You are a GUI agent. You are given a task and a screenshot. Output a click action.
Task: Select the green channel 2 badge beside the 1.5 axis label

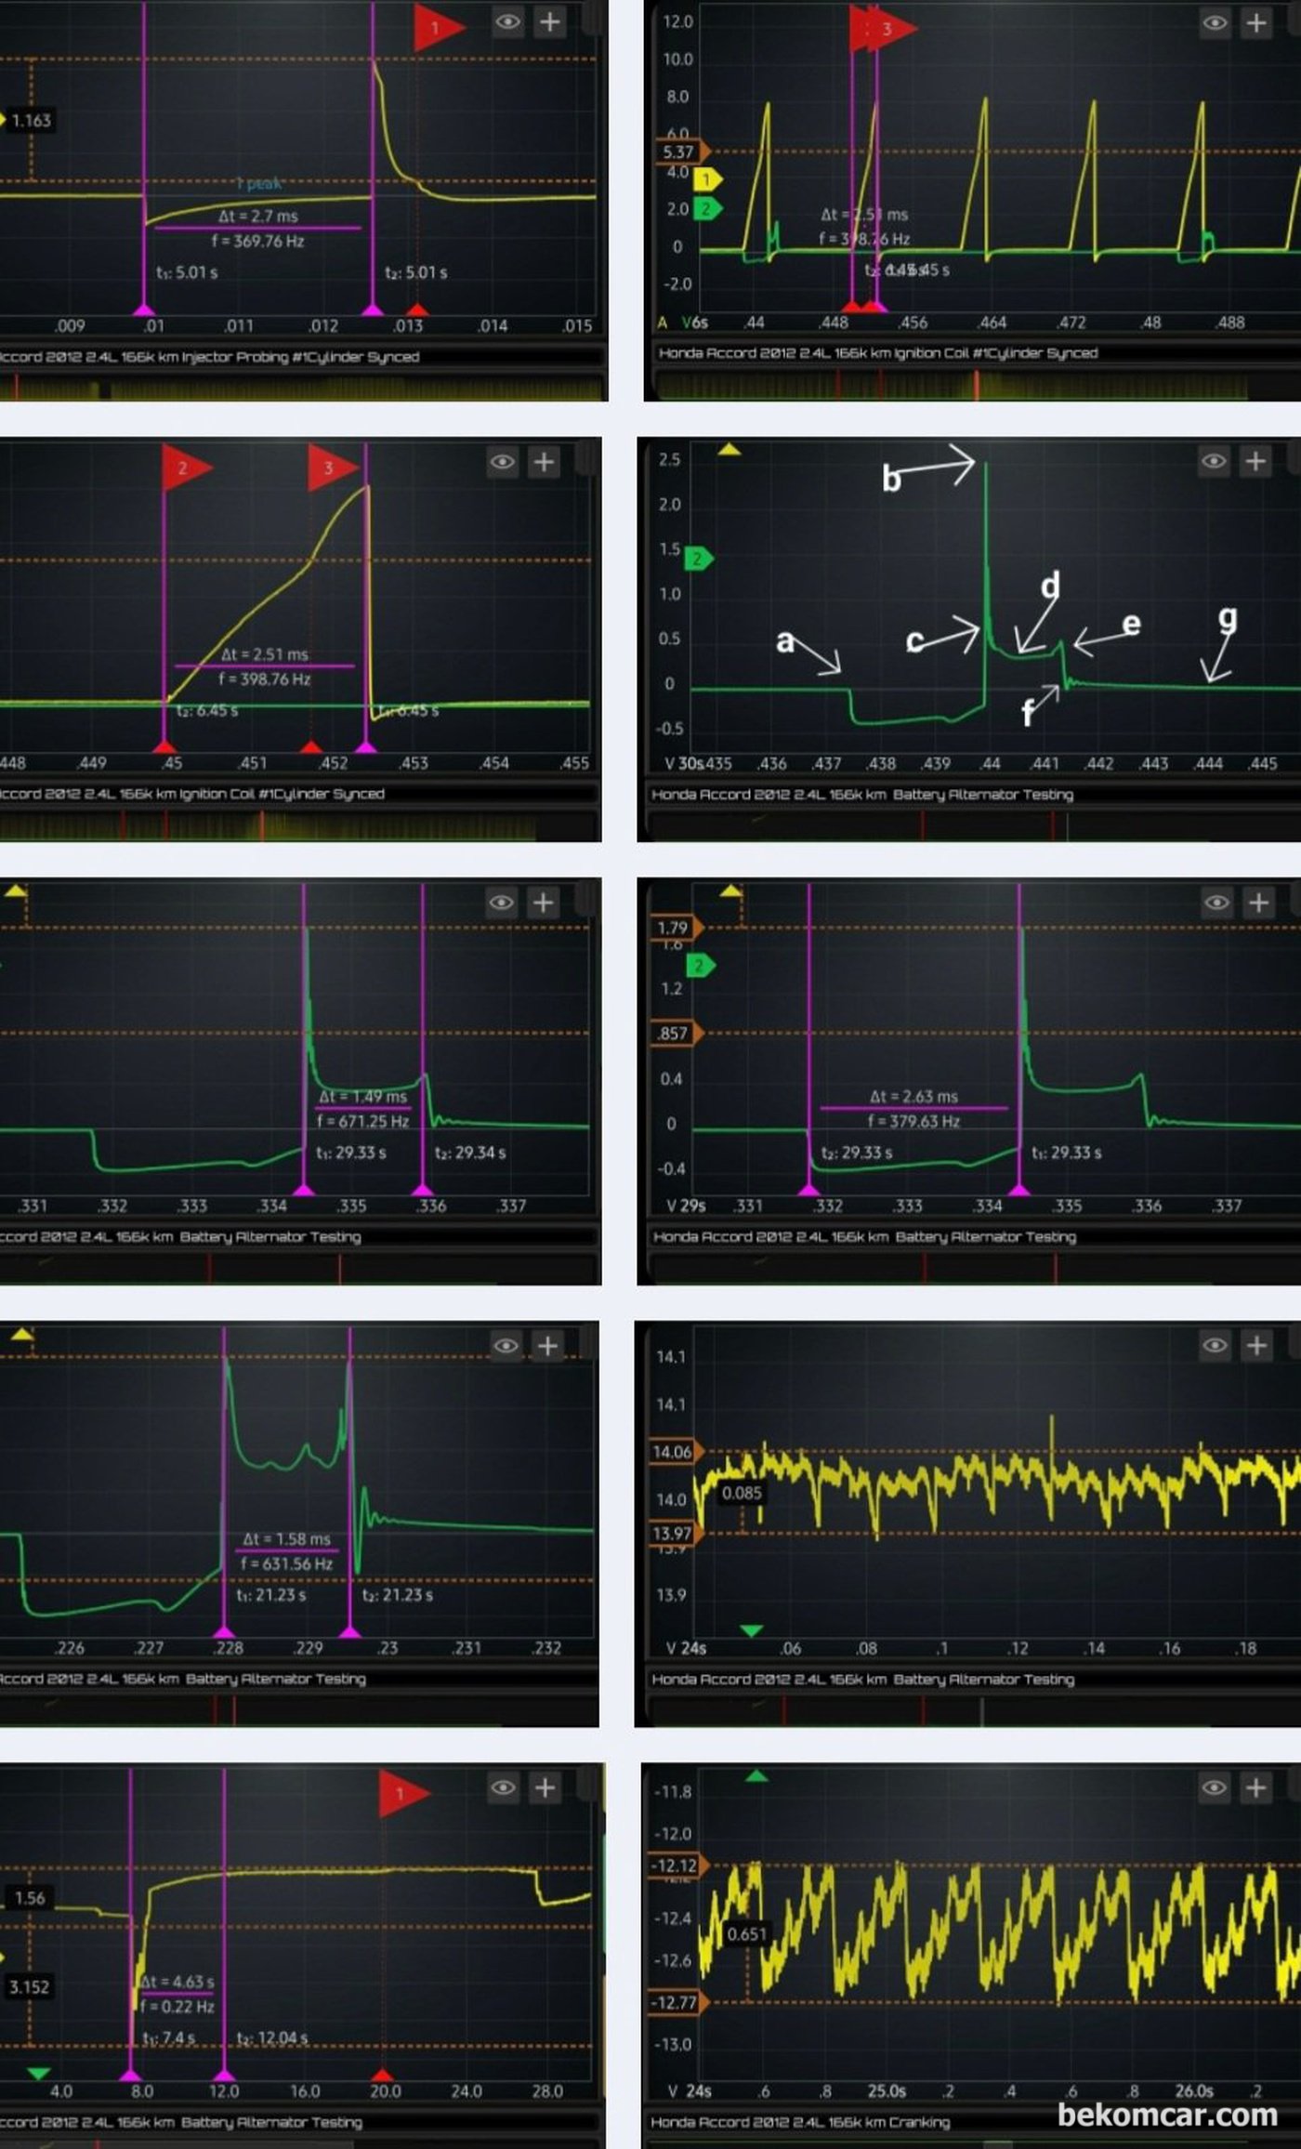point(698,559)
